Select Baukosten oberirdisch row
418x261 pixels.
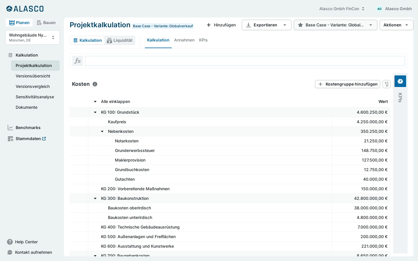pyautogui.click(x=230, y=208)
